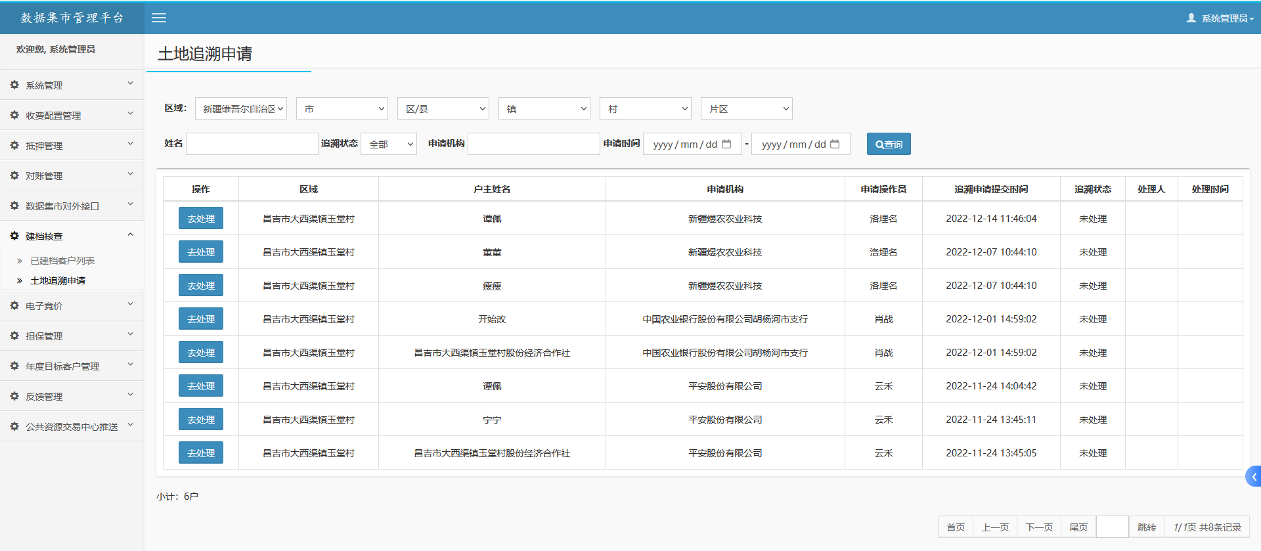The image size is (1261, 551).
Task: Go to 上一页 previous page
Action: coord(995,527)
